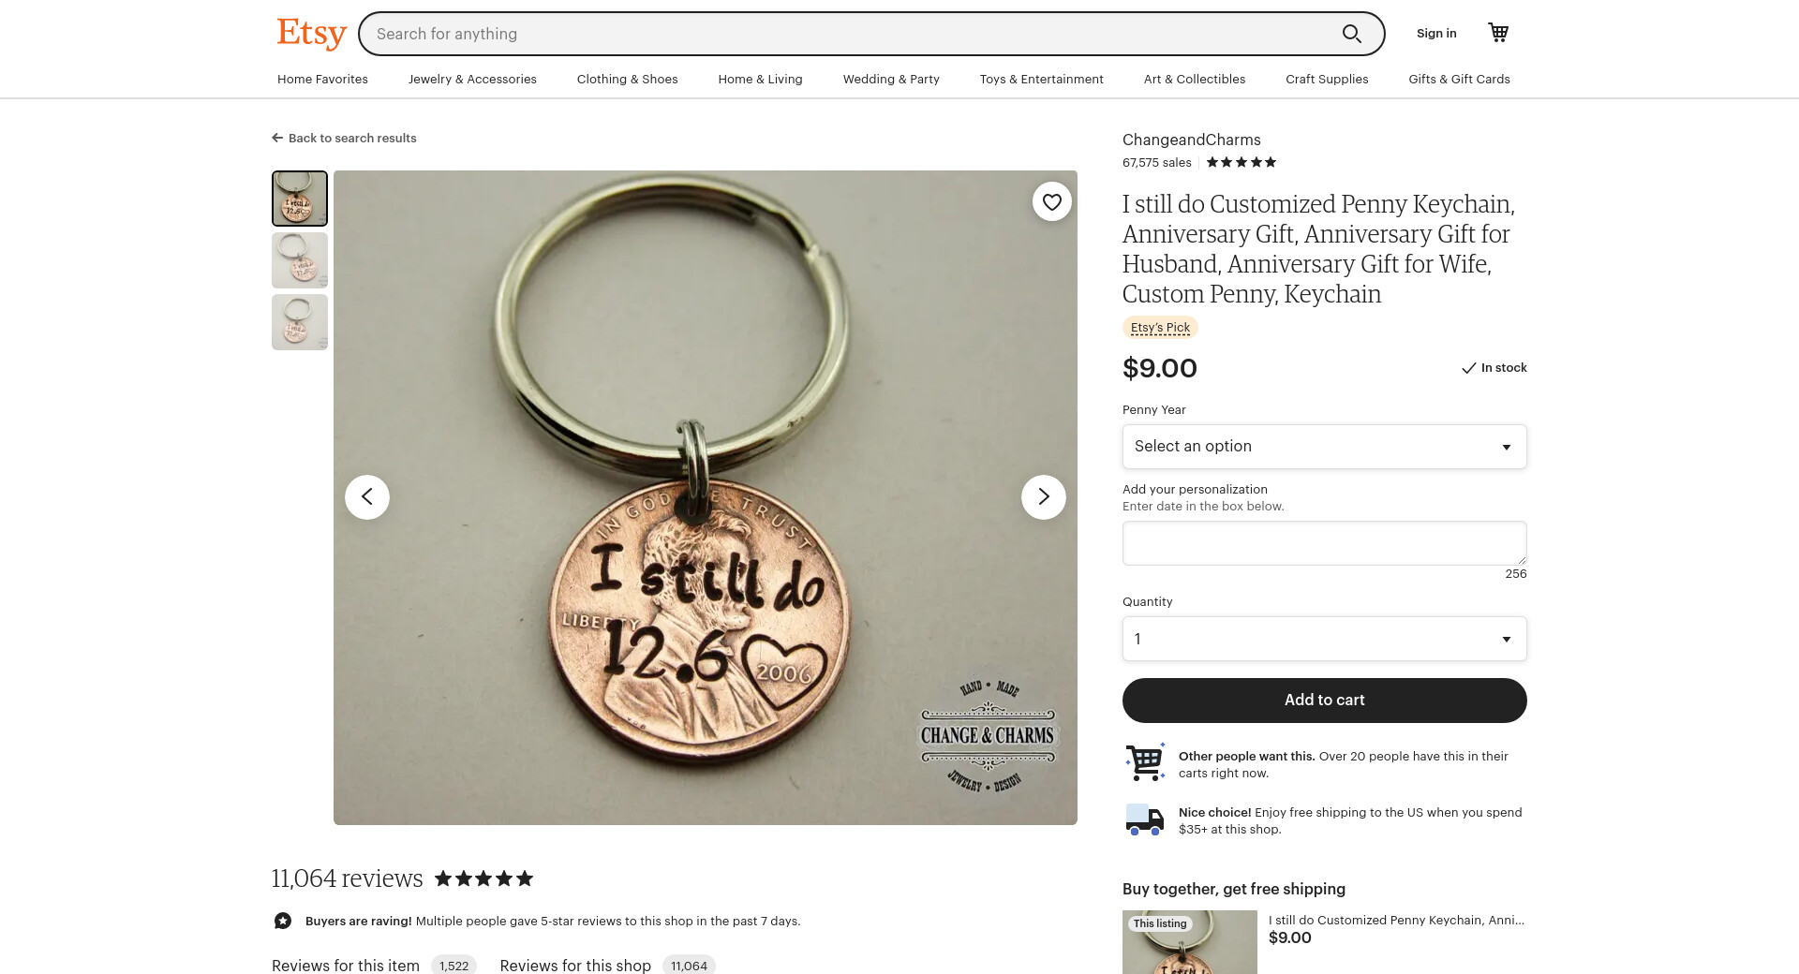Open the Quantity dropdown
The height and width of the screenshot is (974, 1799).
[1325, 639]
